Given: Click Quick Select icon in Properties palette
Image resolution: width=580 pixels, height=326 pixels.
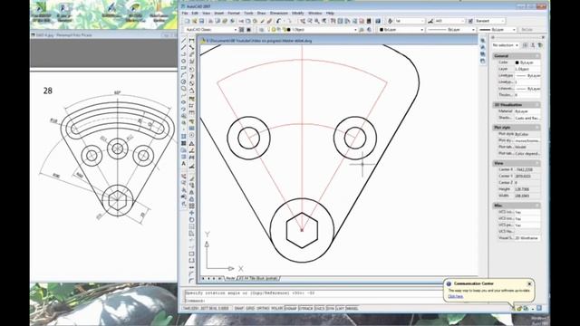Looking at the screenshot, I should tap(540, 45).
